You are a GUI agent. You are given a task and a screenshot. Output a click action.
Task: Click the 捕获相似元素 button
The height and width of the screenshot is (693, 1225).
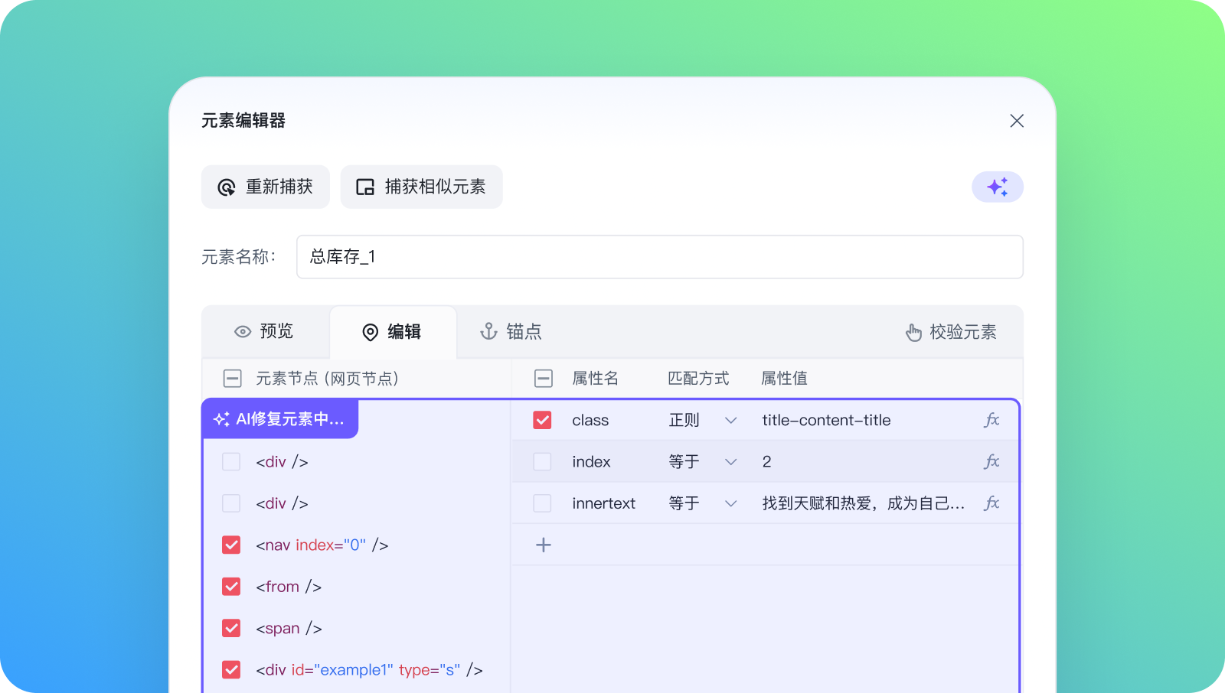click(x=421, y=187)
